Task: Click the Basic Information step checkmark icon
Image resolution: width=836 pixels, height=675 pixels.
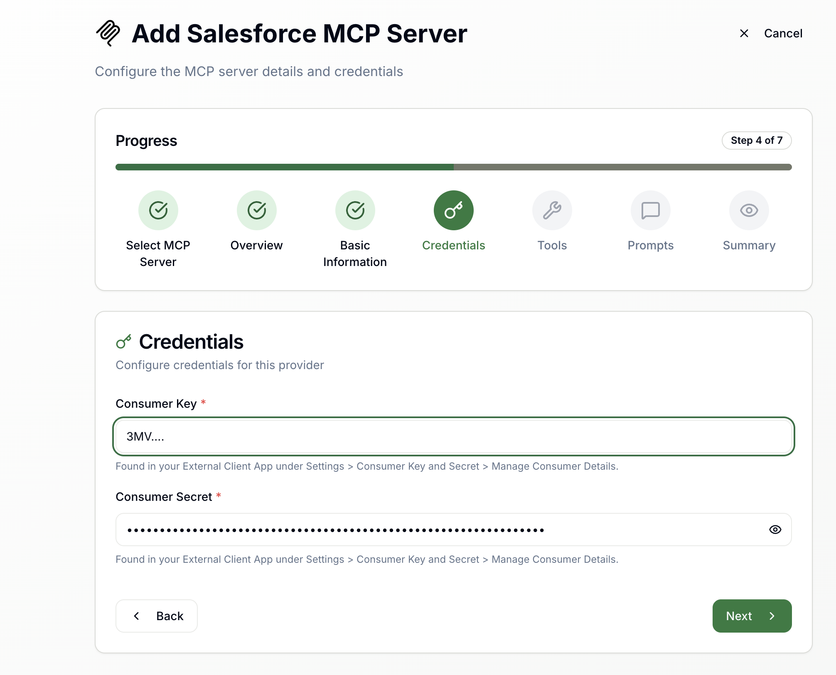Action: [x=355, y=210]
